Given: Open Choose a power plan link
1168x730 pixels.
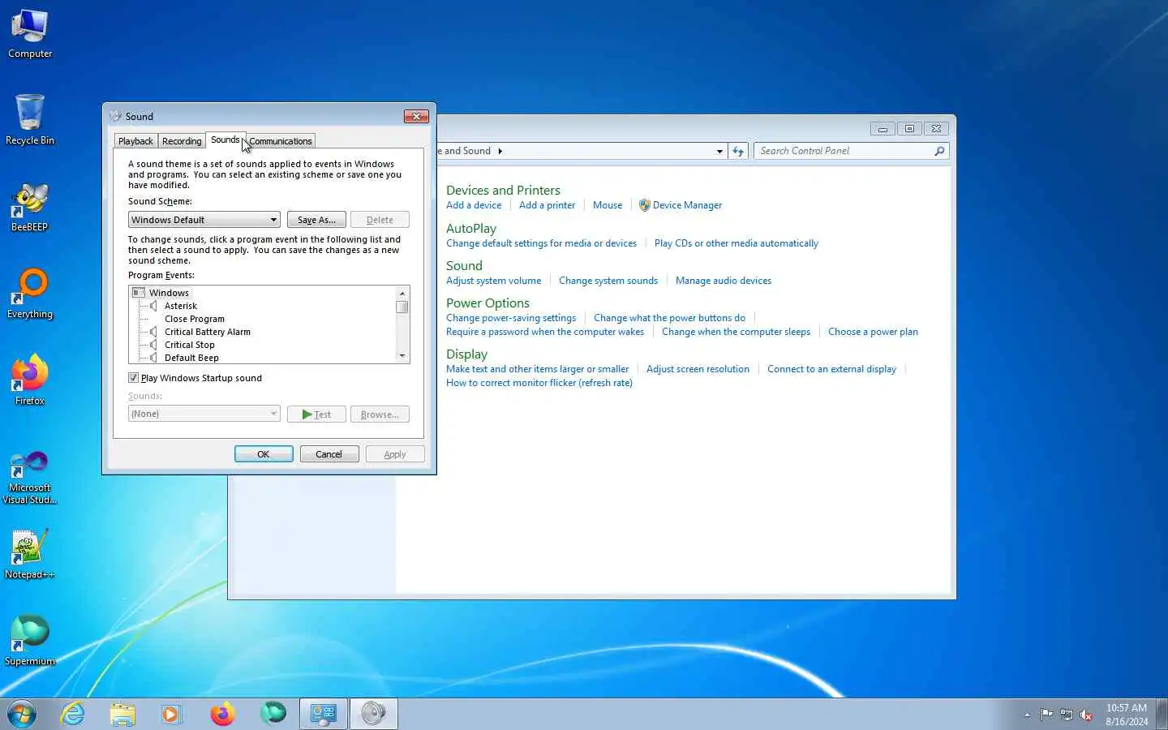Looking at the screenshot, I should (x=873, y=332).
